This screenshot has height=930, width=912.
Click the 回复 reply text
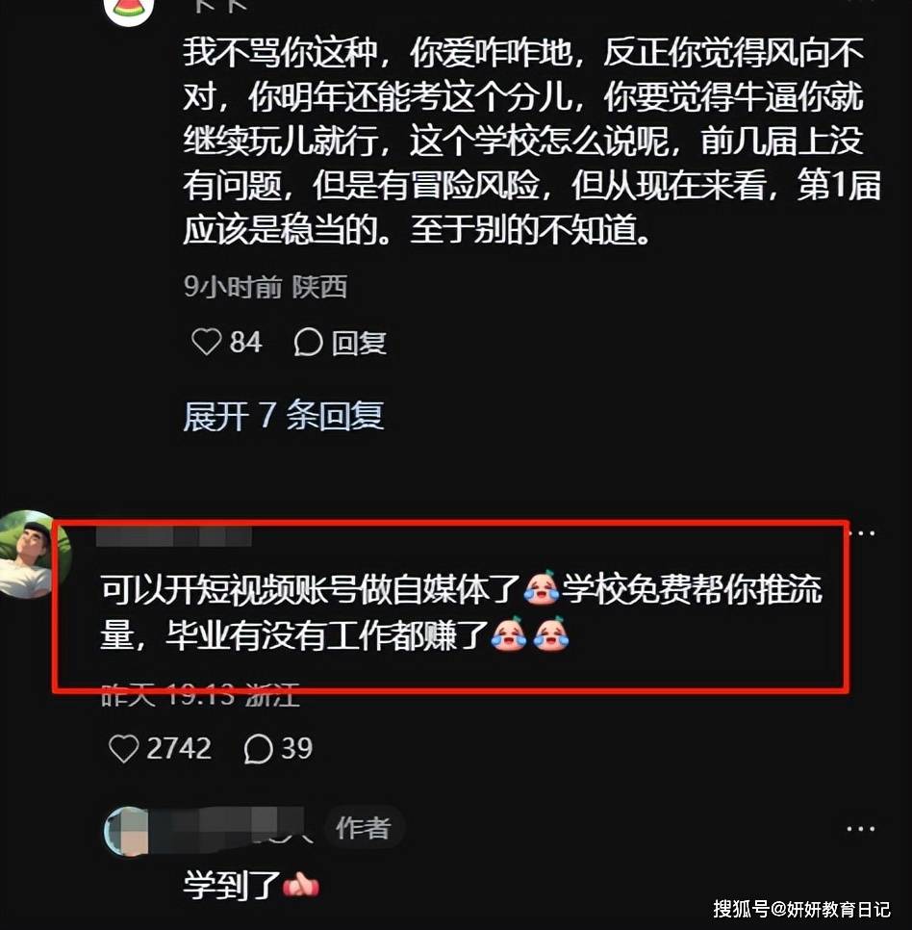point(359,343)
